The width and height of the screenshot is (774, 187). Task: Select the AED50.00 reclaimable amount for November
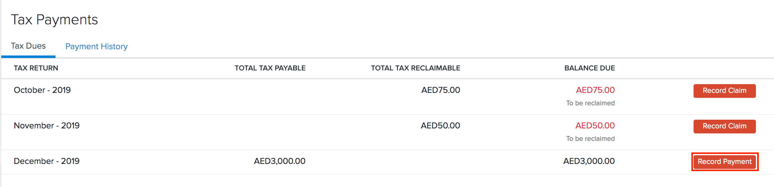click(x=441, y=126)
